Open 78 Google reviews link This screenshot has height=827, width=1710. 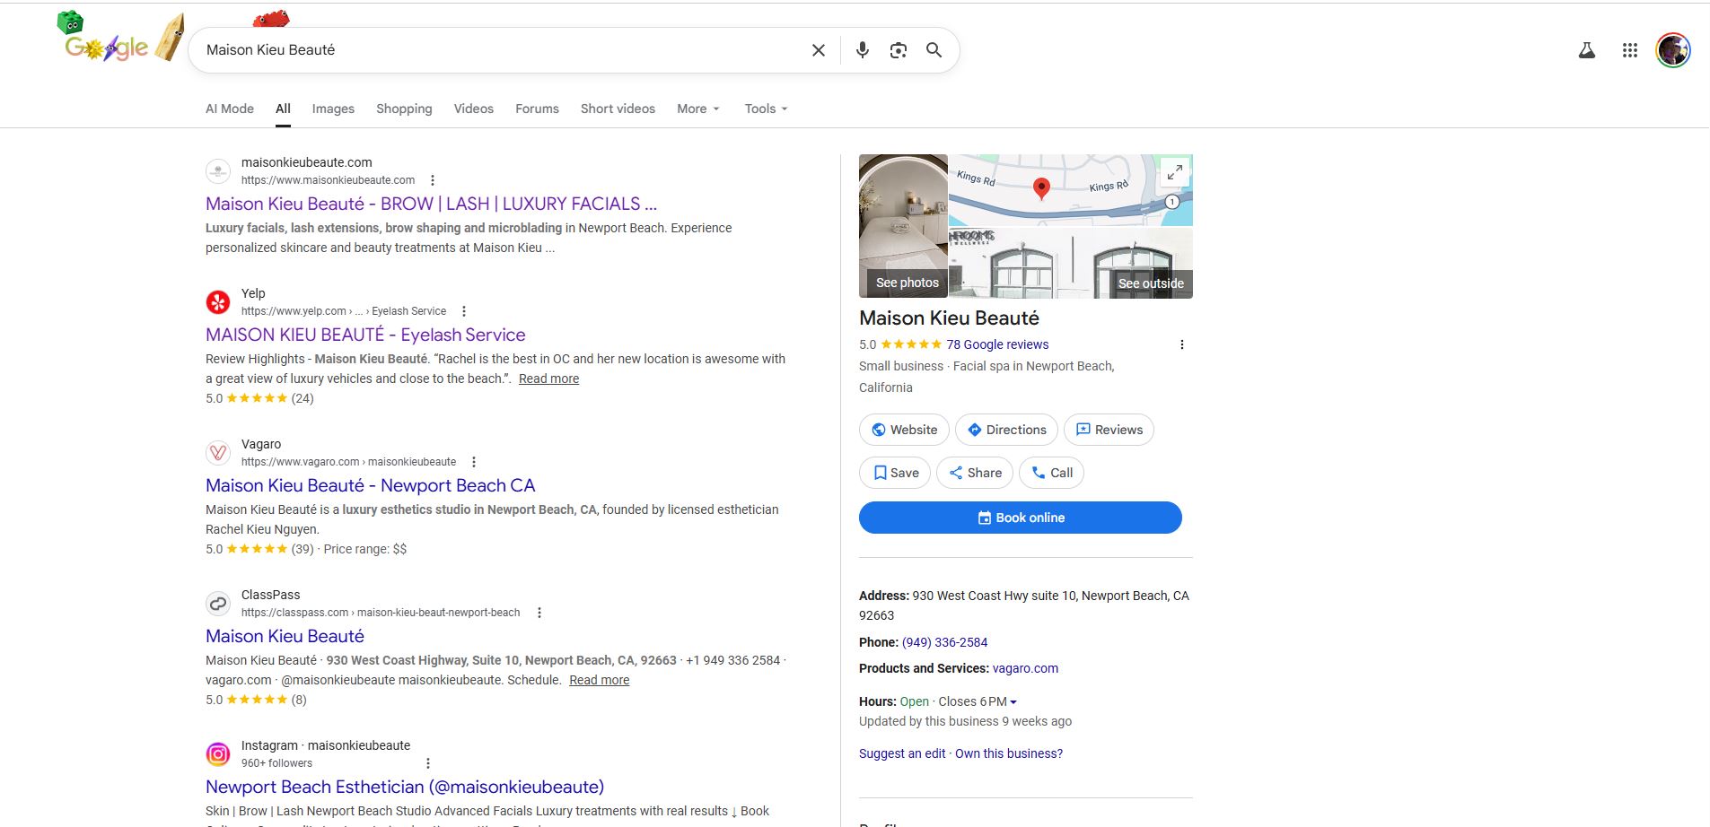pyautogui.click(x=997, y=344)
